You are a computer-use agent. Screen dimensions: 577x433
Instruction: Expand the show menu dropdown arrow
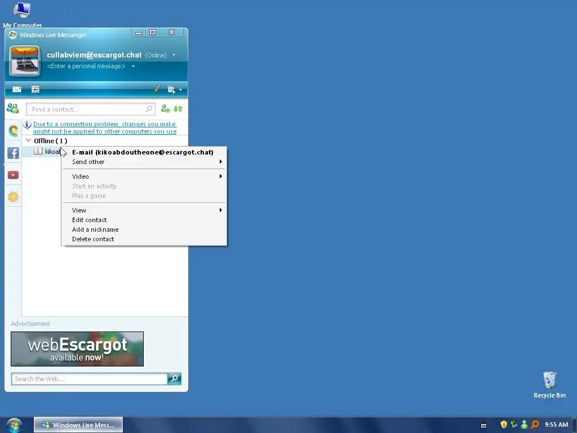[180, 90]
